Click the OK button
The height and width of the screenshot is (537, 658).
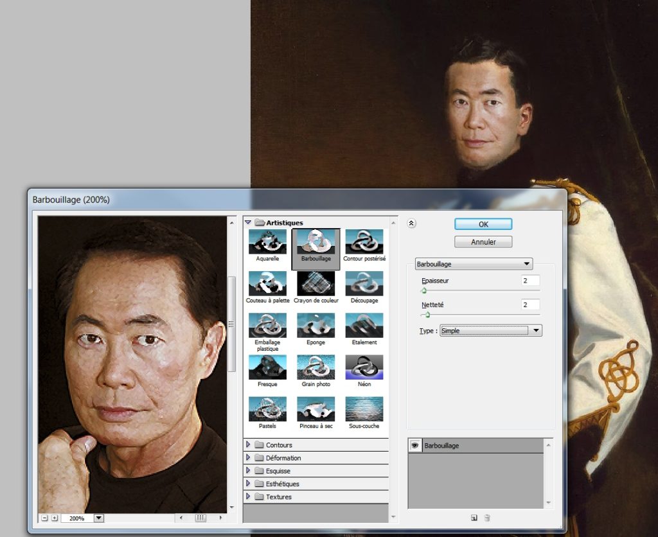coord(483,224)
